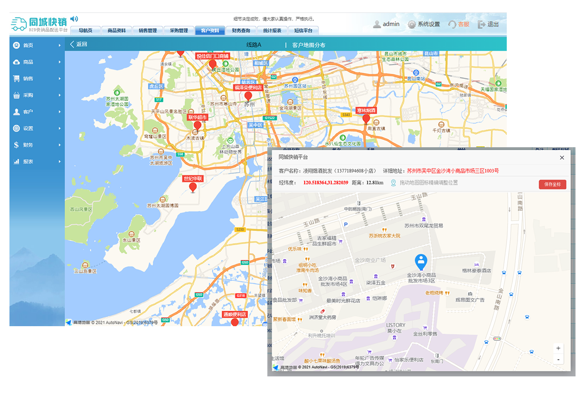
Task: Switch to the 财务查询 tab
Action: (x=241, y=30)
